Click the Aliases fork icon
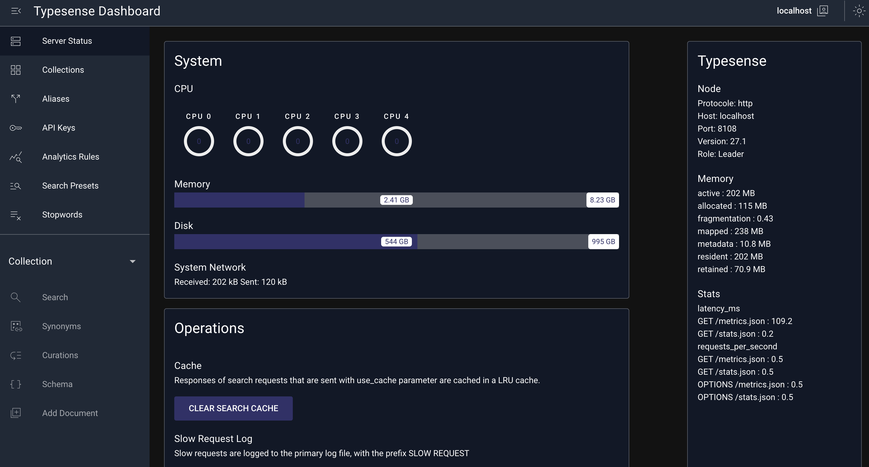 (x=15, y=99)
